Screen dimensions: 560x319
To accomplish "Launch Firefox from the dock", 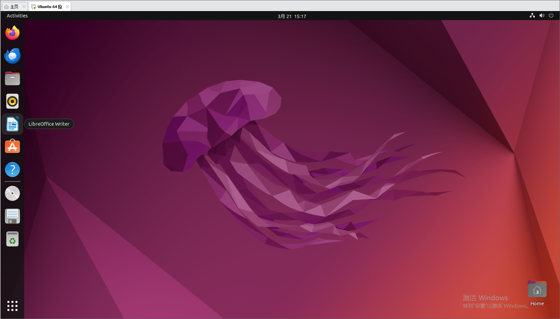I will pos(12,33).
